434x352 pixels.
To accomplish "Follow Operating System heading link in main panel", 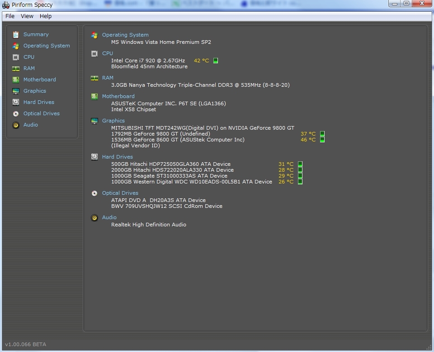I will click(x=125, y=35).
